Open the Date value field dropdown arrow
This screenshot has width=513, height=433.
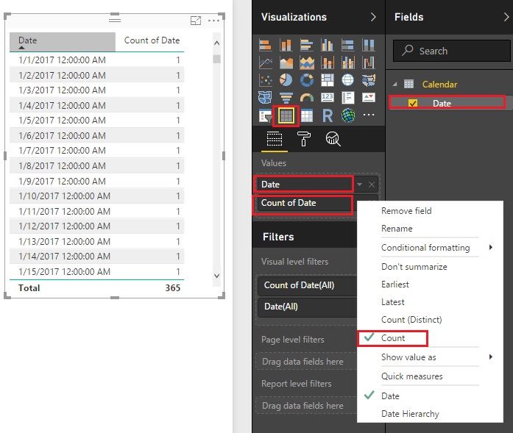click(x=360, y=185)
